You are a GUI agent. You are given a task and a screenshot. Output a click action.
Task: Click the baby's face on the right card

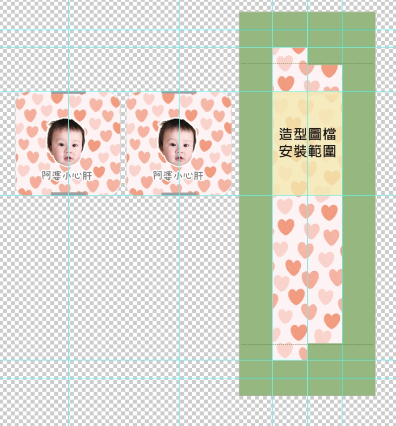(177, 143)
